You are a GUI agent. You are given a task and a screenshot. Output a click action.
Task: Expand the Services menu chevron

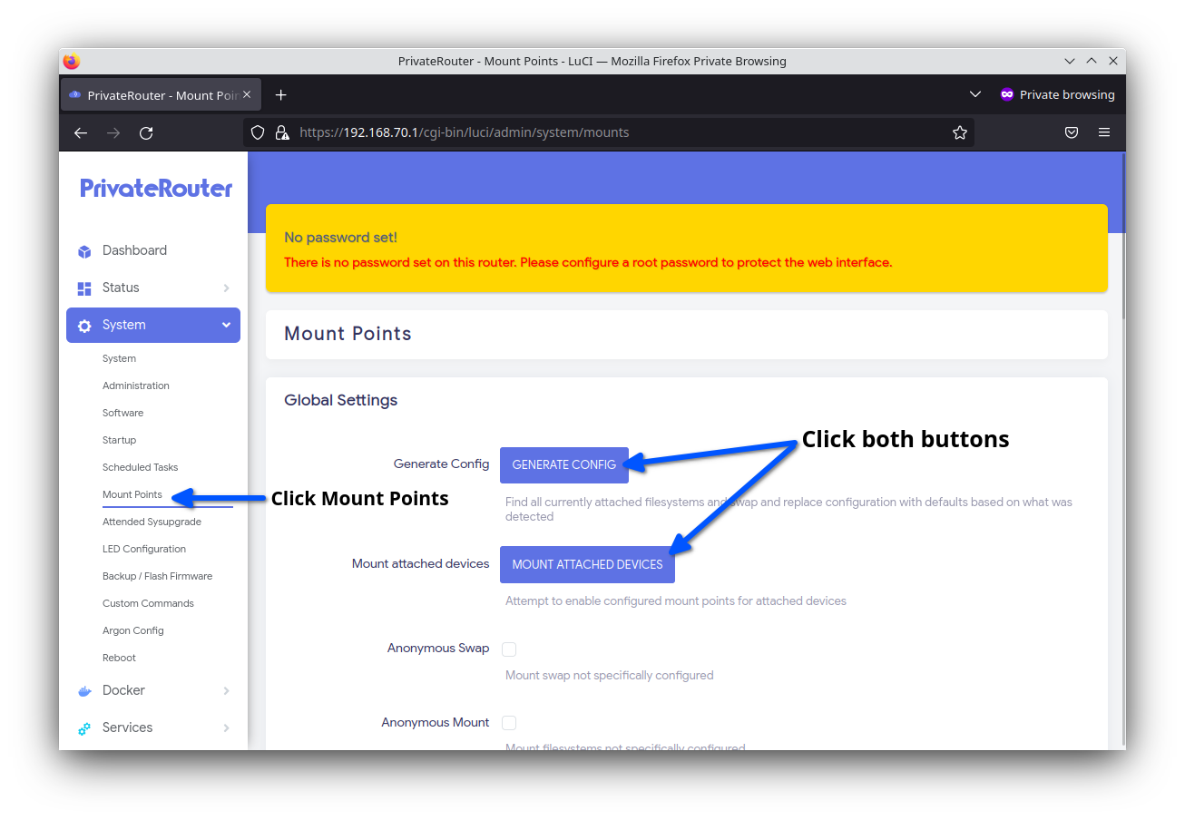click(226, 728)
